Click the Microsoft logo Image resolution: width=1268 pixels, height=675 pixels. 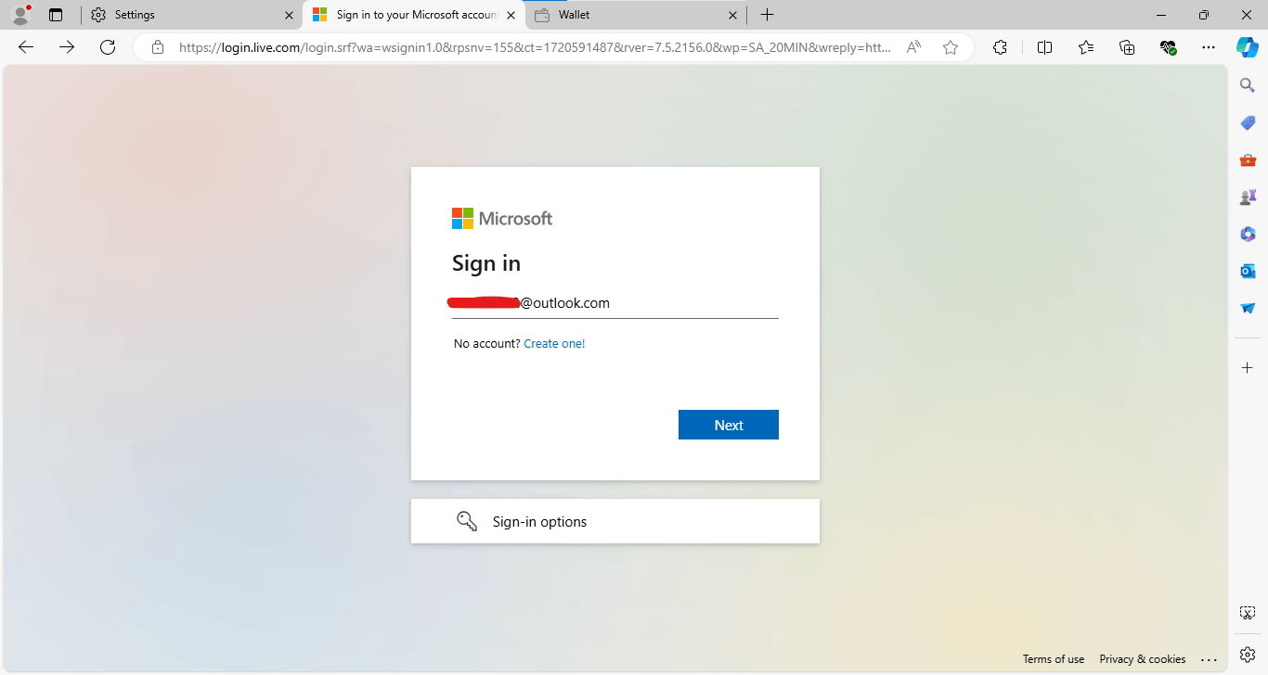pyautogui.click(x=502, y=219)
